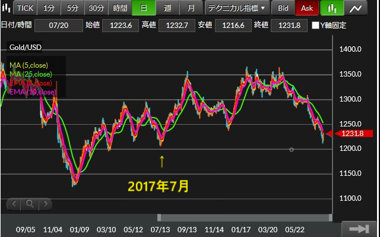Enable the Y軸固定 checkbox
The width and height of the screenshot is (380, 237).
[315, 25]
